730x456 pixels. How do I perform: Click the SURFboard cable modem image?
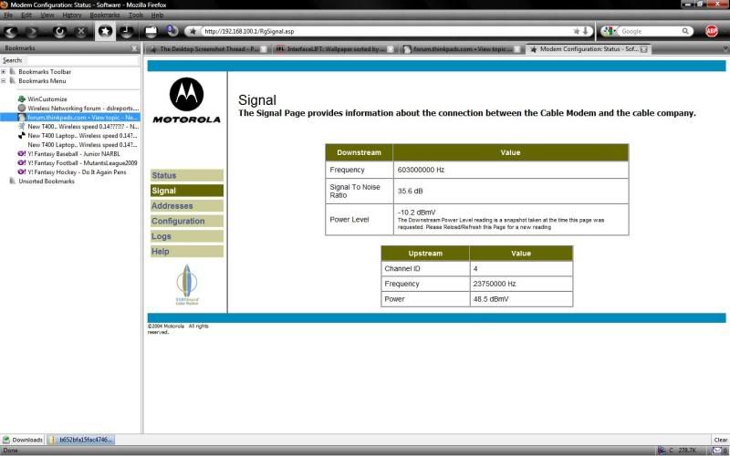coord(185,284)
